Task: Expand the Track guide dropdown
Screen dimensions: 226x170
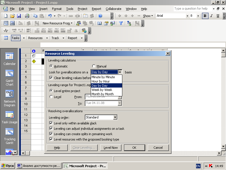Action: (63, 38)
